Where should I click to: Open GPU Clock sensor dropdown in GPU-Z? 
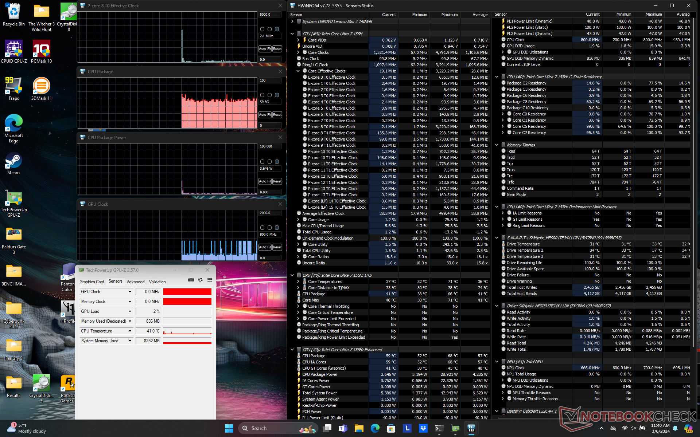130,292
